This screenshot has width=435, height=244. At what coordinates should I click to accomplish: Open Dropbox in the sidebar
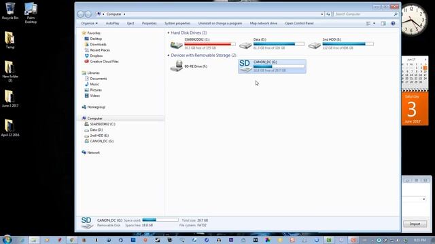[x=97, y=56]
